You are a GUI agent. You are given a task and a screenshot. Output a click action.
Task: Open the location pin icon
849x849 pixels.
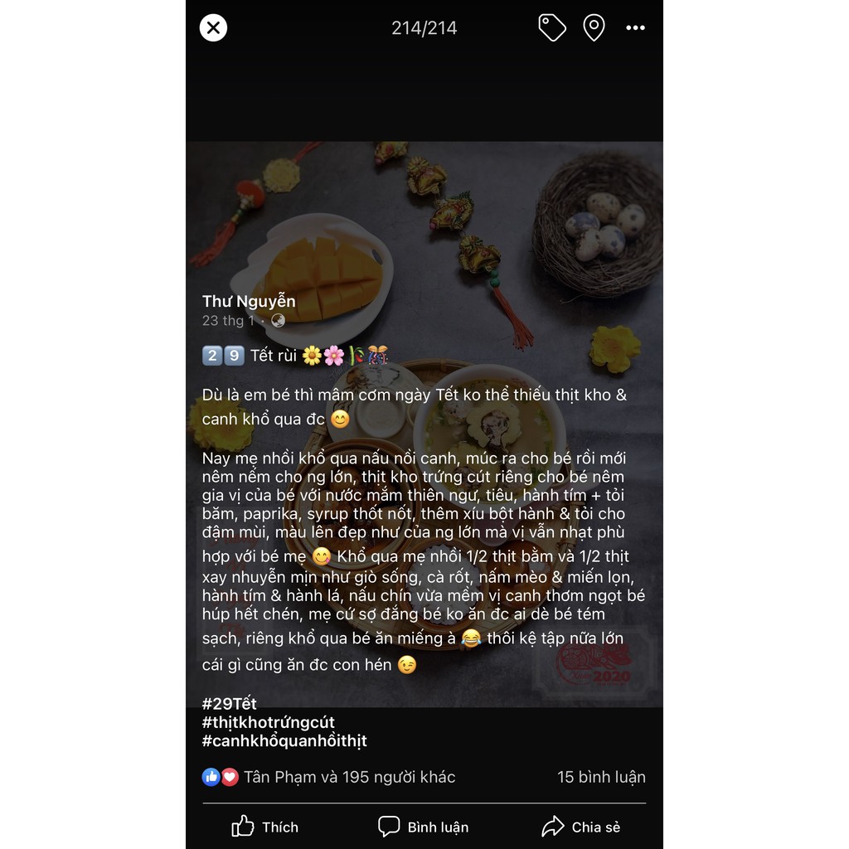click(x=594, y=27)
